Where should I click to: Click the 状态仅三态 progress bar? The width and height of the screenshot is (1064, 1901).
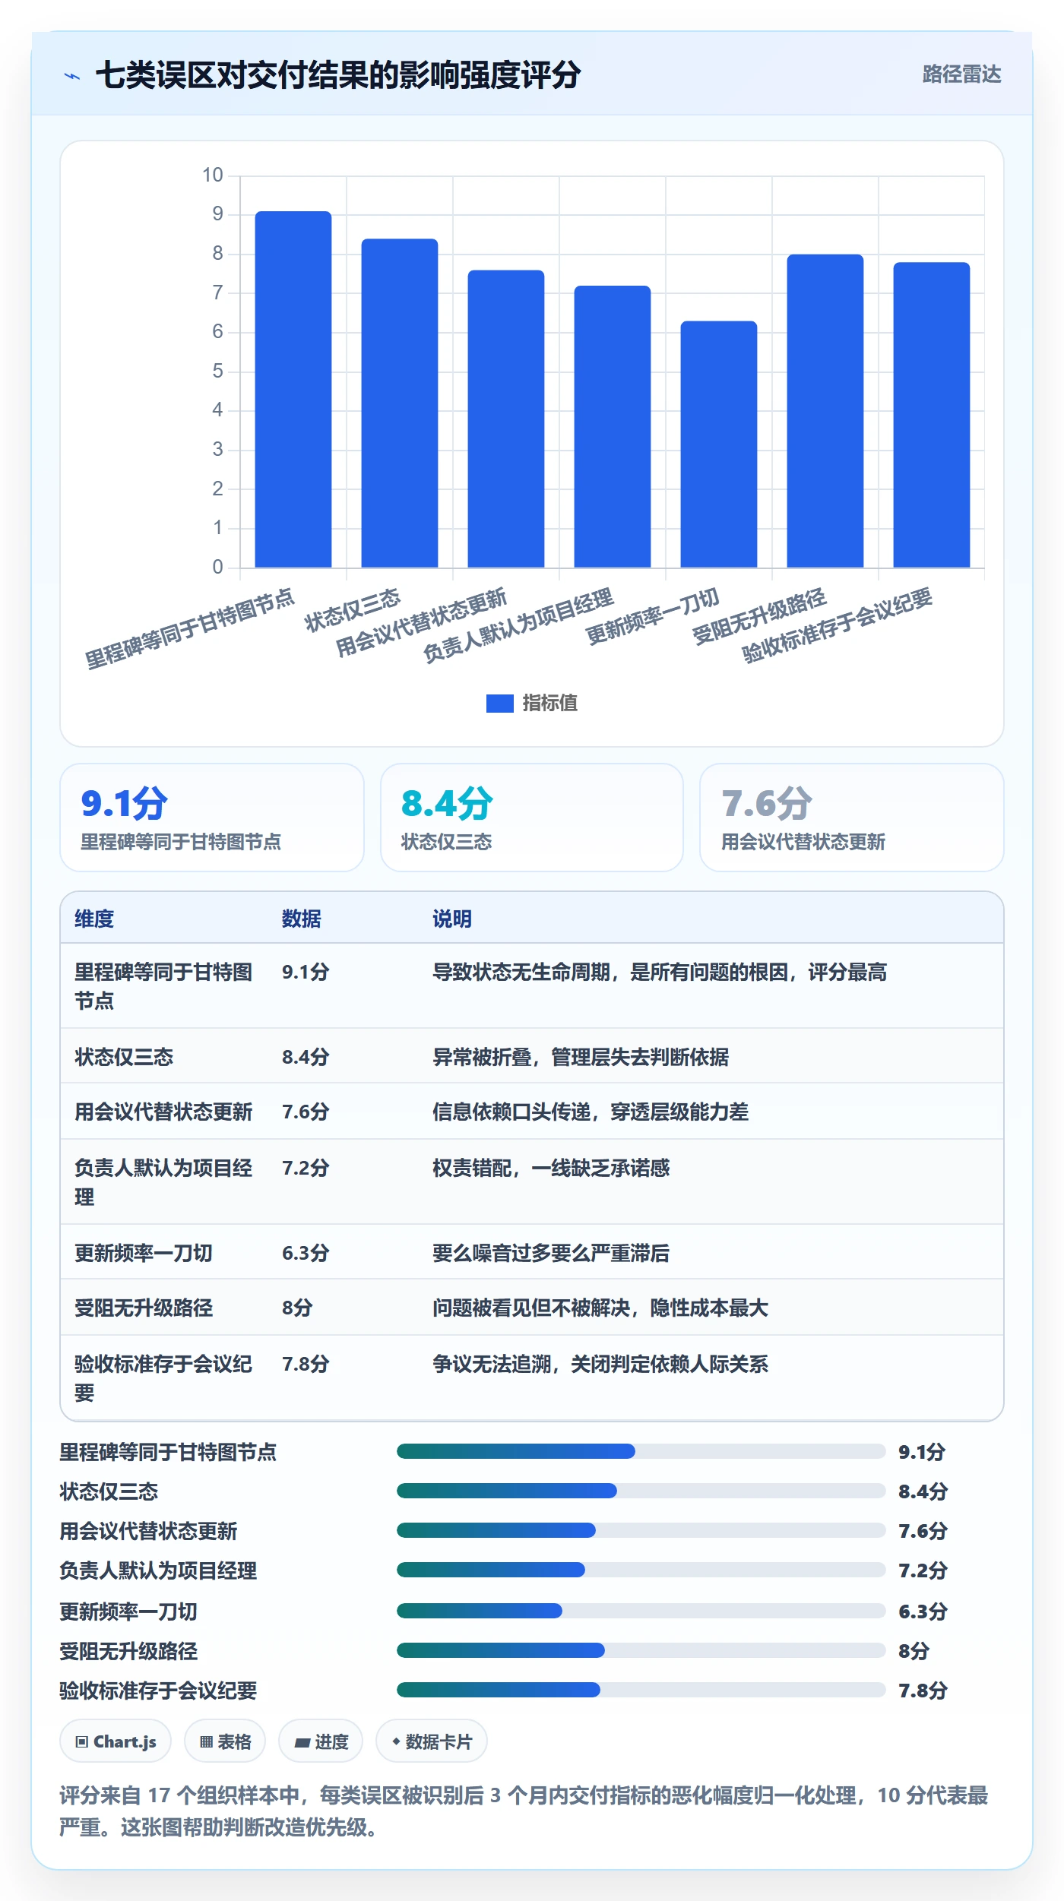tap(641, 1491)
